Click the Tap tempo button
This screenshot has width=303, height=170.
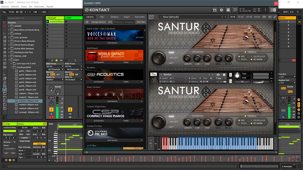[x=4, y=12]
